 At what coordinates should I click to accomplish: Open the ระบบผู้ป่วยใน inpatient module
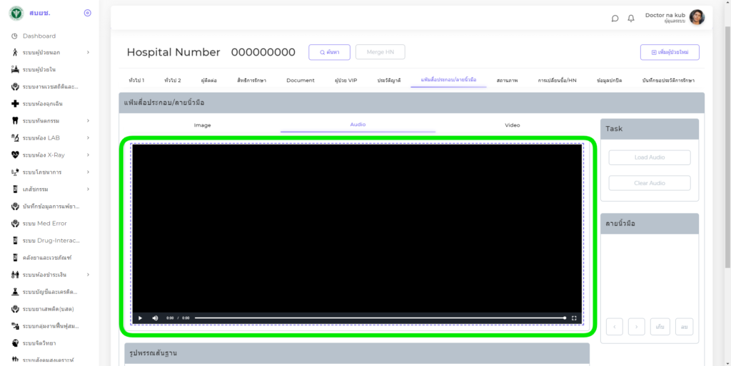39,69
